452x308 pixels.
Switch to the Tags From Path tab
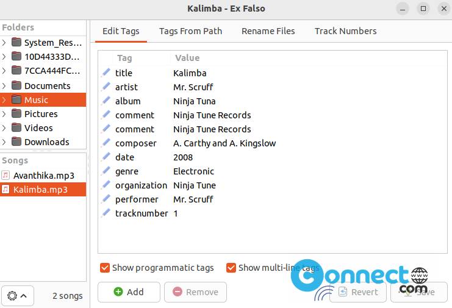click(x=190, y=31)
